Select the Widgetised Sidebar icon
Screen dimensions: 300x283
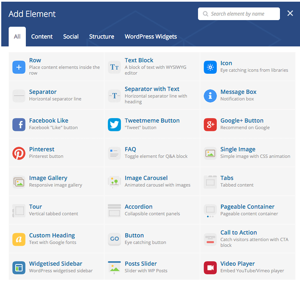(19, 268)
